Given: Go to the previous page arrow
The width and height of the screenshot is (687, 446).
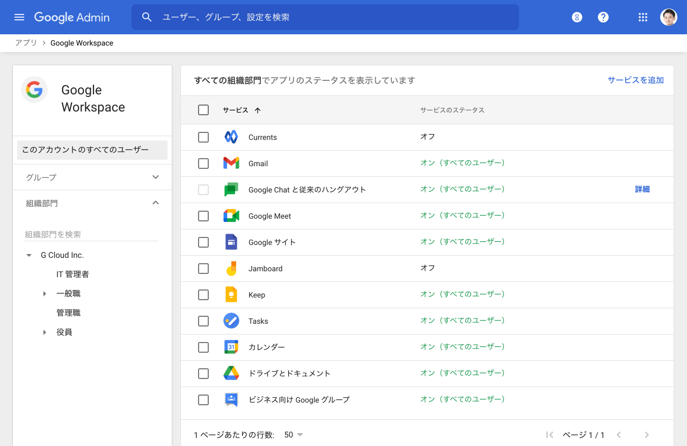Looking at the screenshot, I should coord(618,435).
